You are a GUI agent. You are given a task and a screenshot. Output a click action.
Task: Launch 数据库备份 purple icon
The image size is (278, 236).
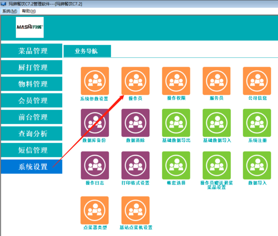(x=95, y=123)
